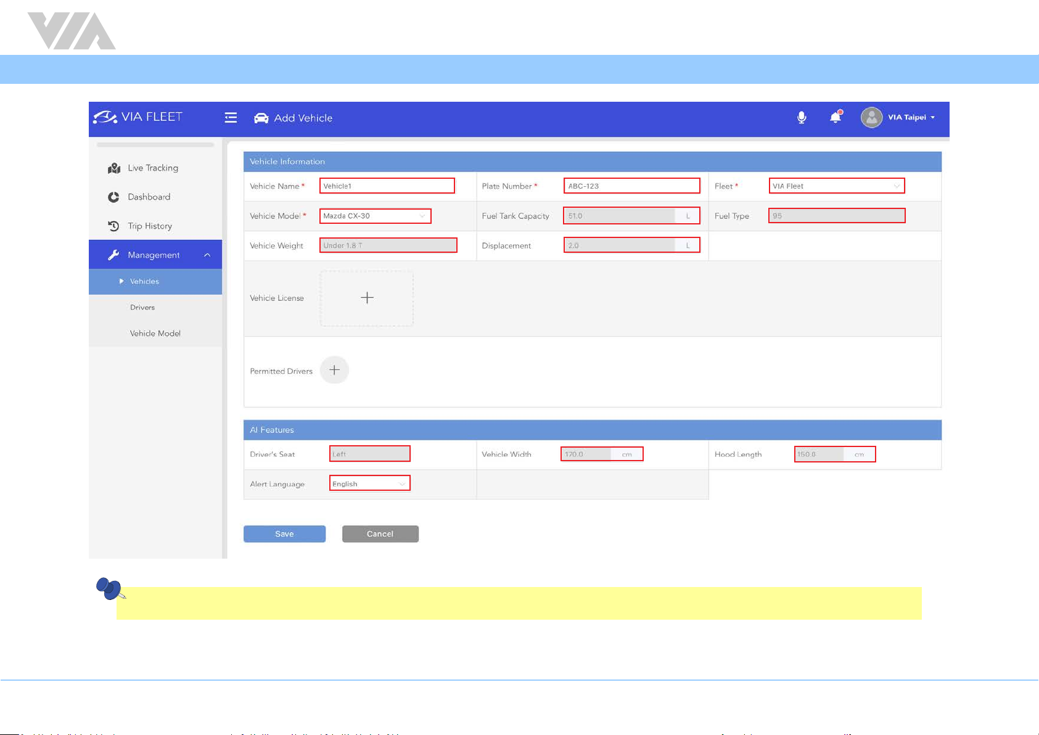Click the Live Tracking map icon

pos(114,168)
